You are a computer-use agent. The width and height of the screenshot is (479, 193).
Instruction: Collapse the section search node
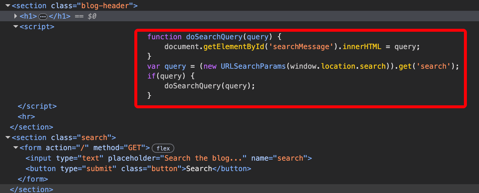8,138
